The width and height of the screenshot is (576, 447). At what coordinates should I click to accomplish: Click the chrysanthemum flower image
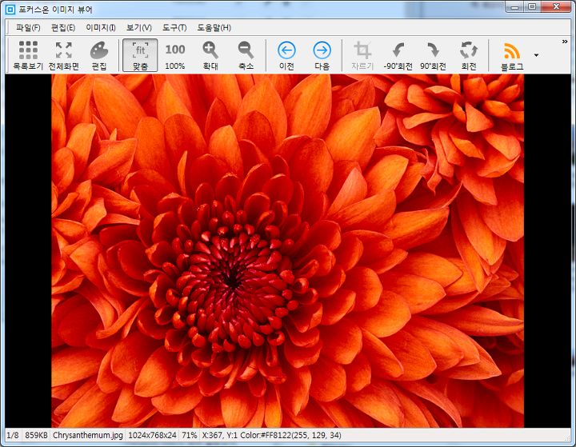288,251
